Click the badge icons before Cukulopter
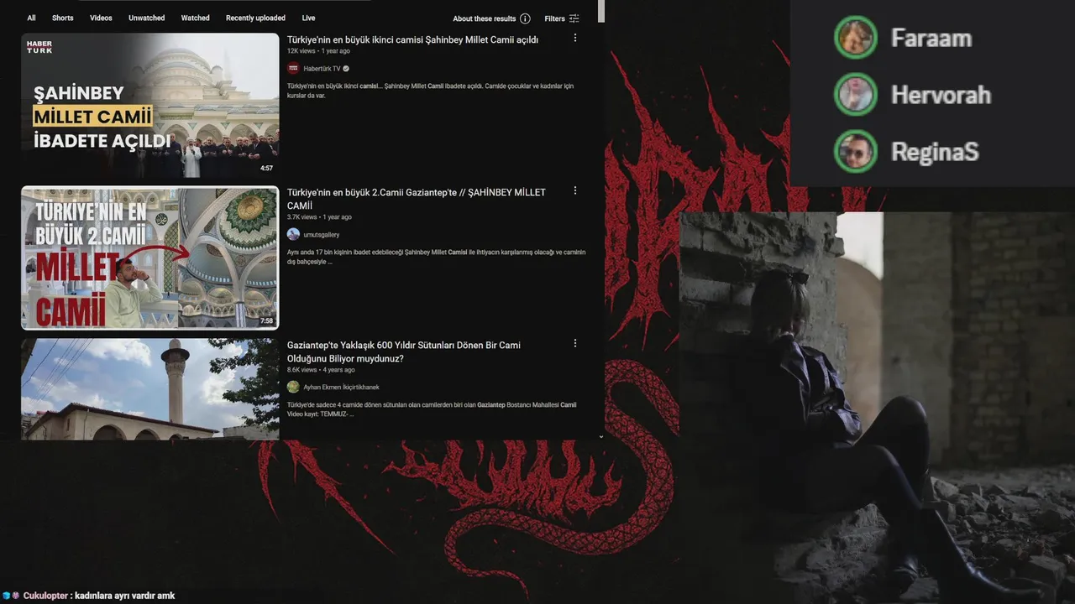 click(11, 596)
